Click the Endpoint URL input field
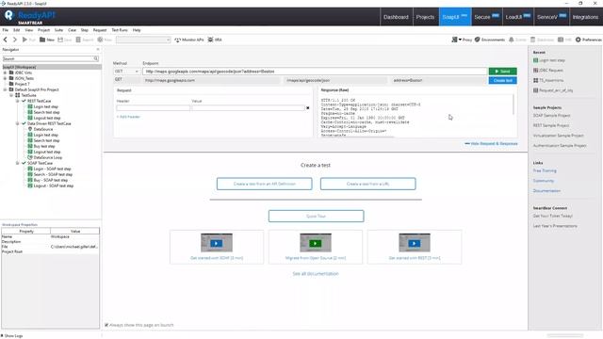603x339 pixels. pyautogui.click(x=315, y=72)
